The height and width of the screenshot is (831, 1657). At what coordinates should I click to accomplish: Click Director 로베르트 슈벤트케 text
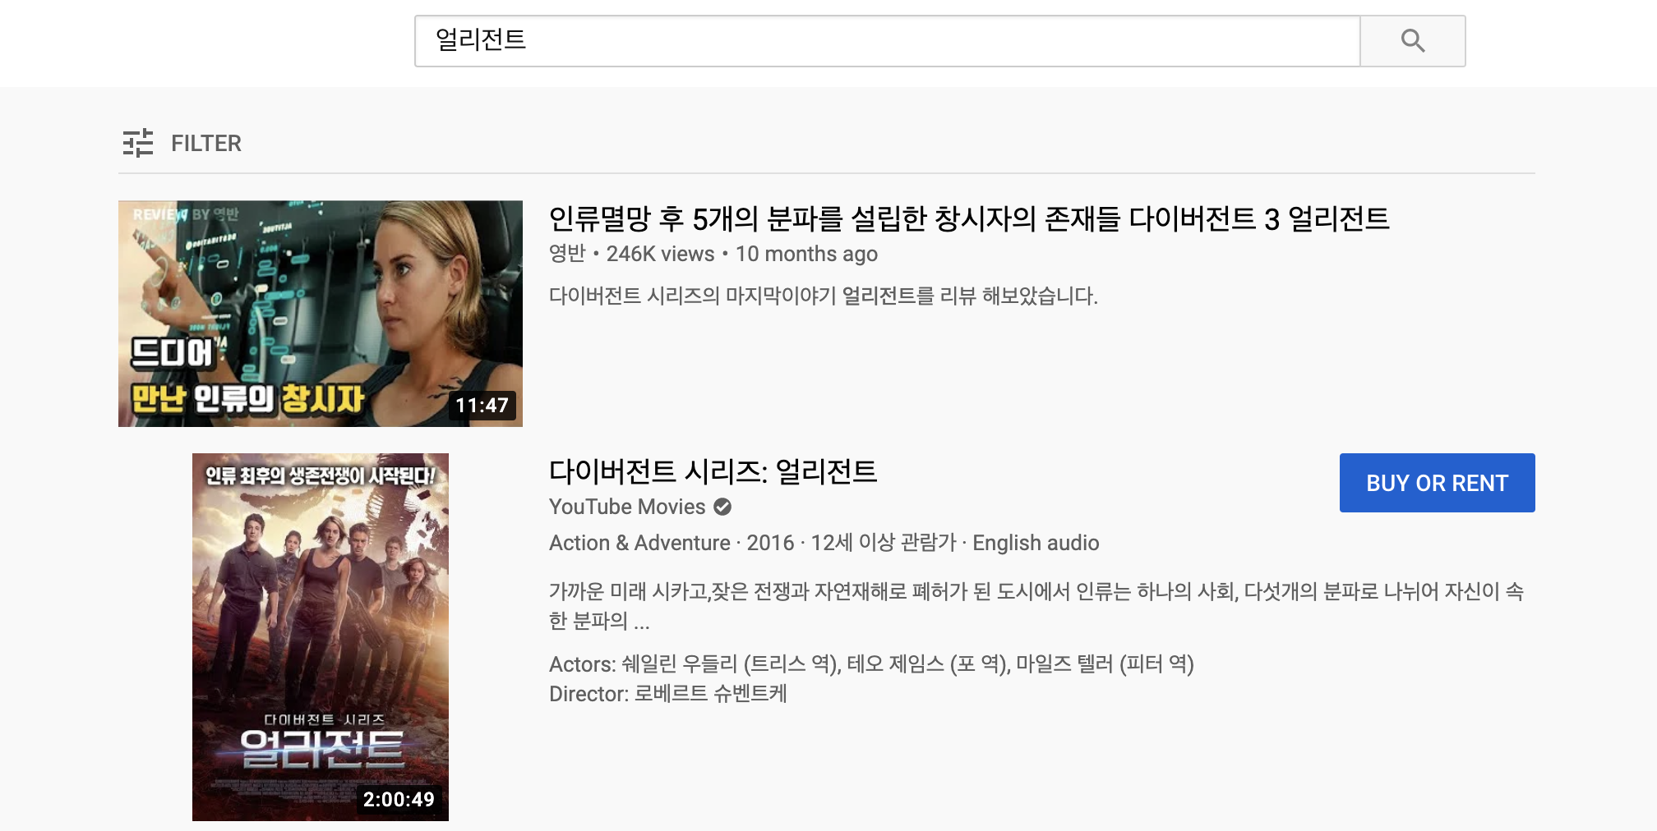pos(668,694)
